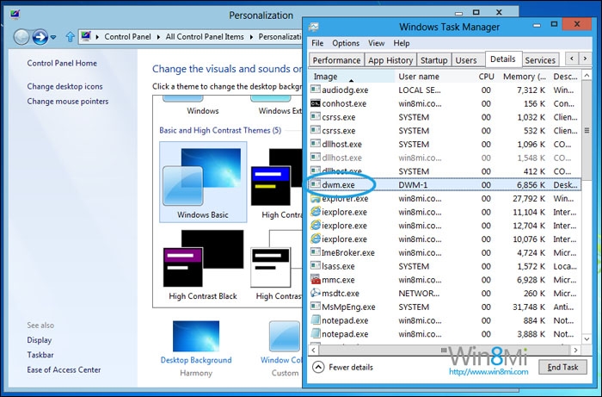Open the Options menu in Task Manager

click(x=346, y=43)
